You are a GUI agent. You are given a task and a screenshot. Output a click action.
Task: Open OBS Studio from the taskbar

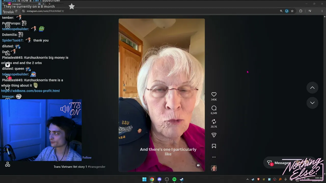click(x=167, y=179)
